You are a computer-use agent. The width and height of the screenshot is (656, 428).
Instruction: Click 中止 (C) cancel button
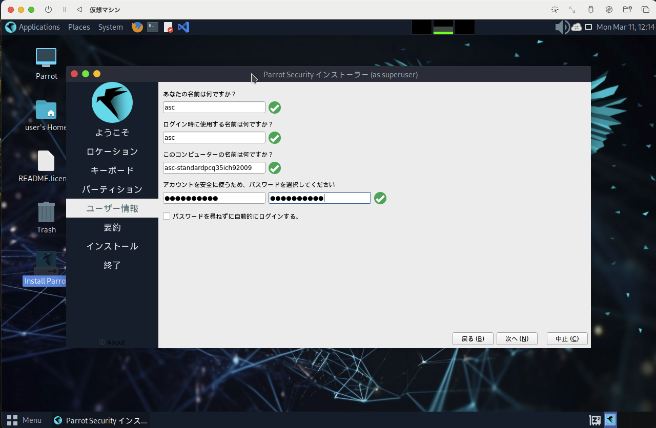567,339
